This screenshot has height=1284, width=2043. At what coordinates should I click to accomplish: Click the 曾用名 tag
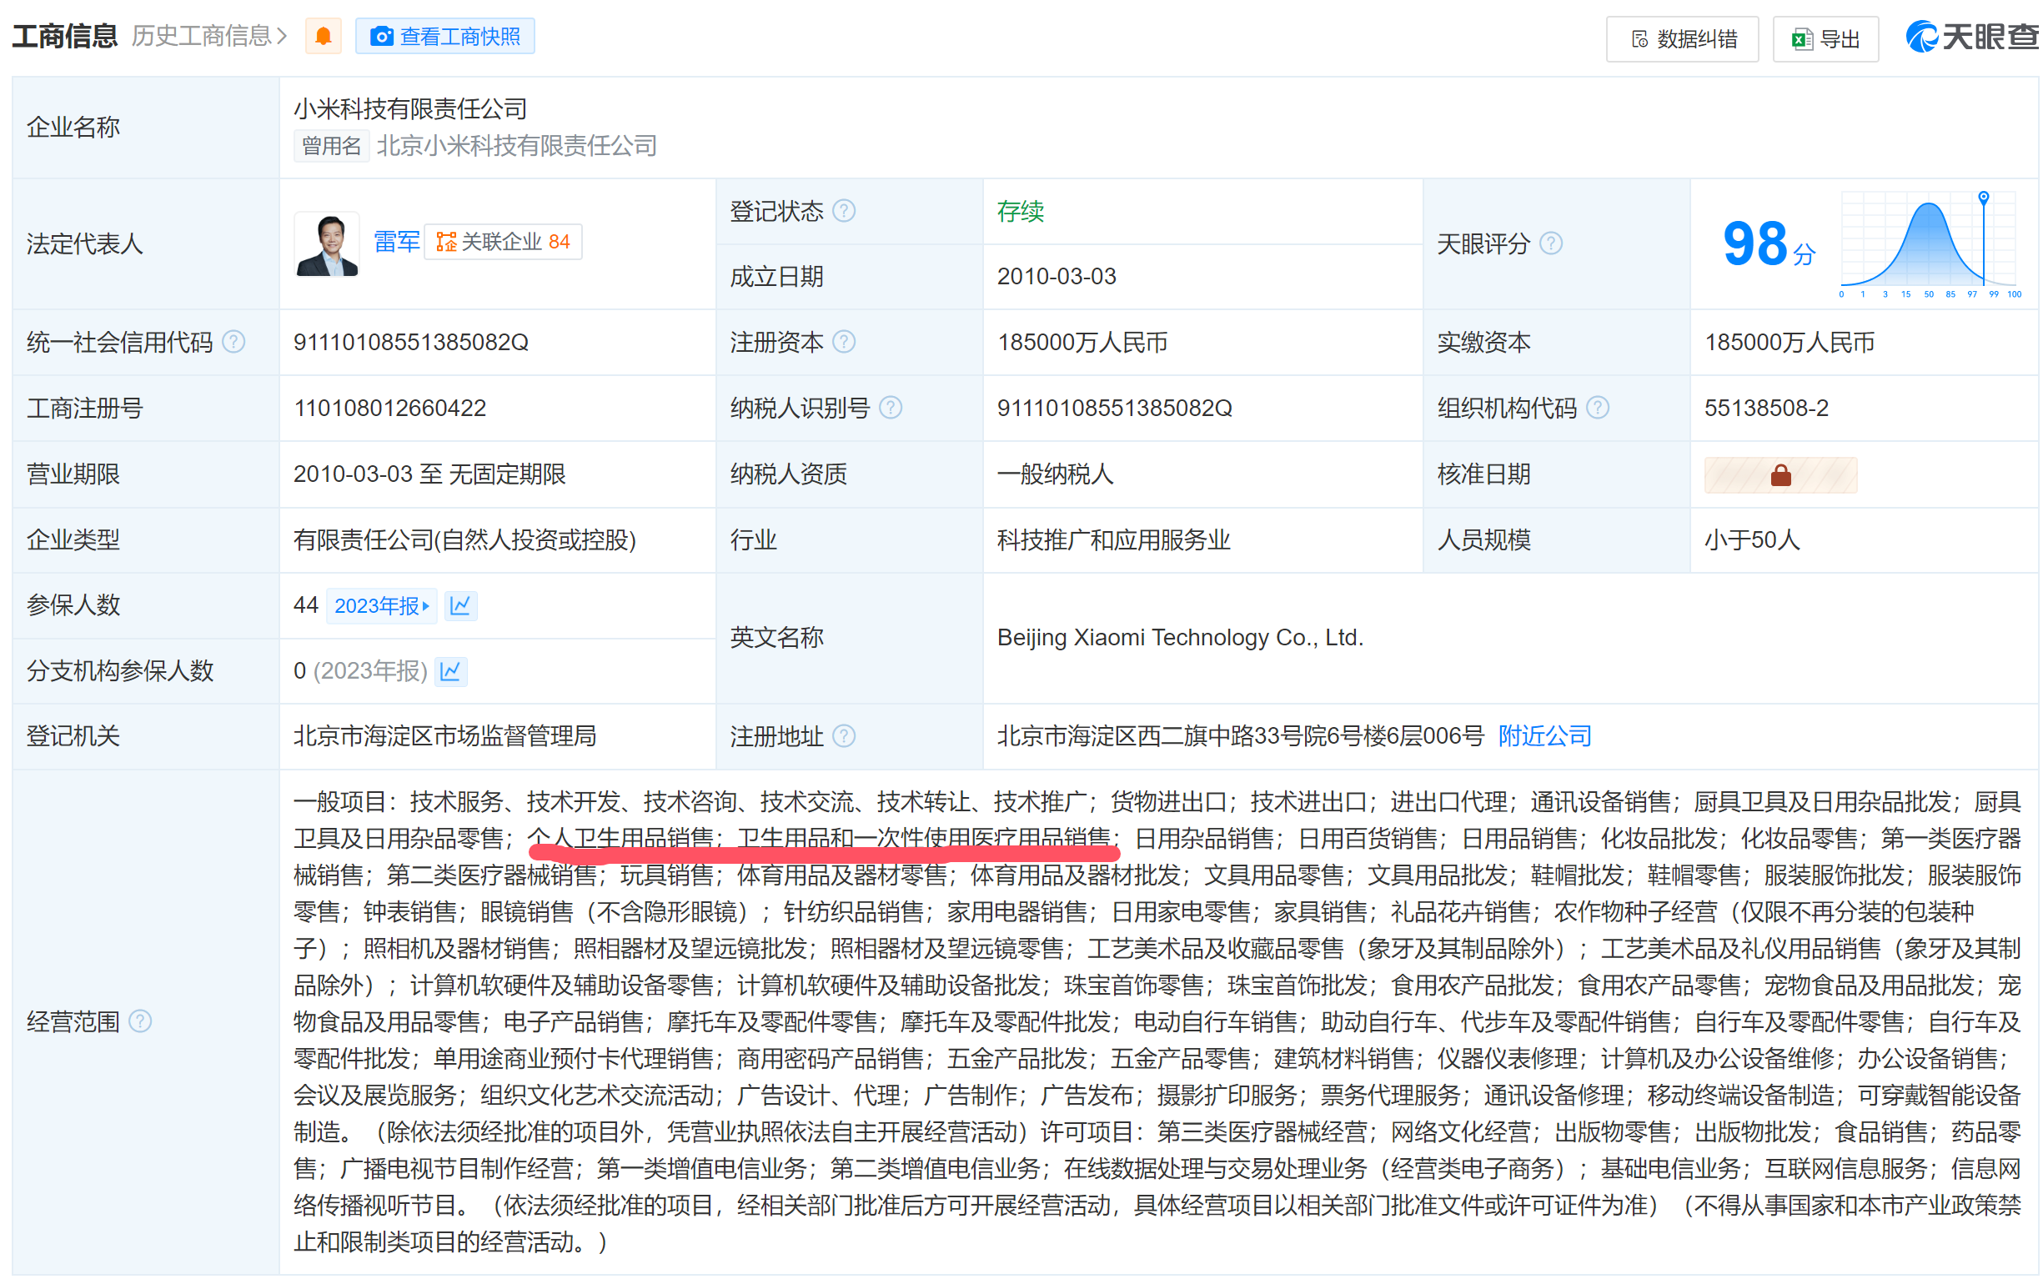coord(331,146)
